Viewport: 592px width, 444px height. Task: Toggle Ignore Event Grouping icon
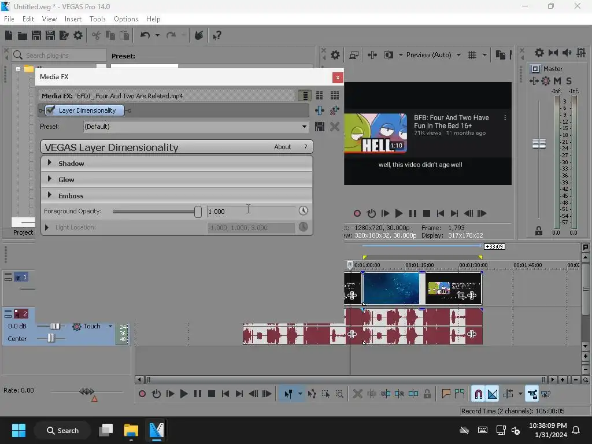[x=546, y=394]
